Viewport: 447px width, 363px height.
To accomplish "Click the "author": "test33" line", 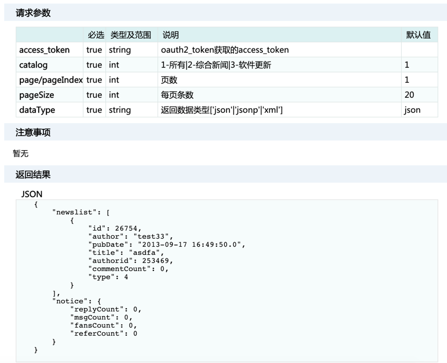I will pos(130,236).
